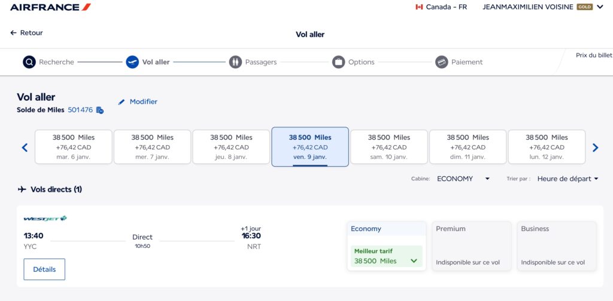The height and width of the screenshot is (301, 613).
Task: Change the Canada - FR country setting
Action: [x=441, y=7]
